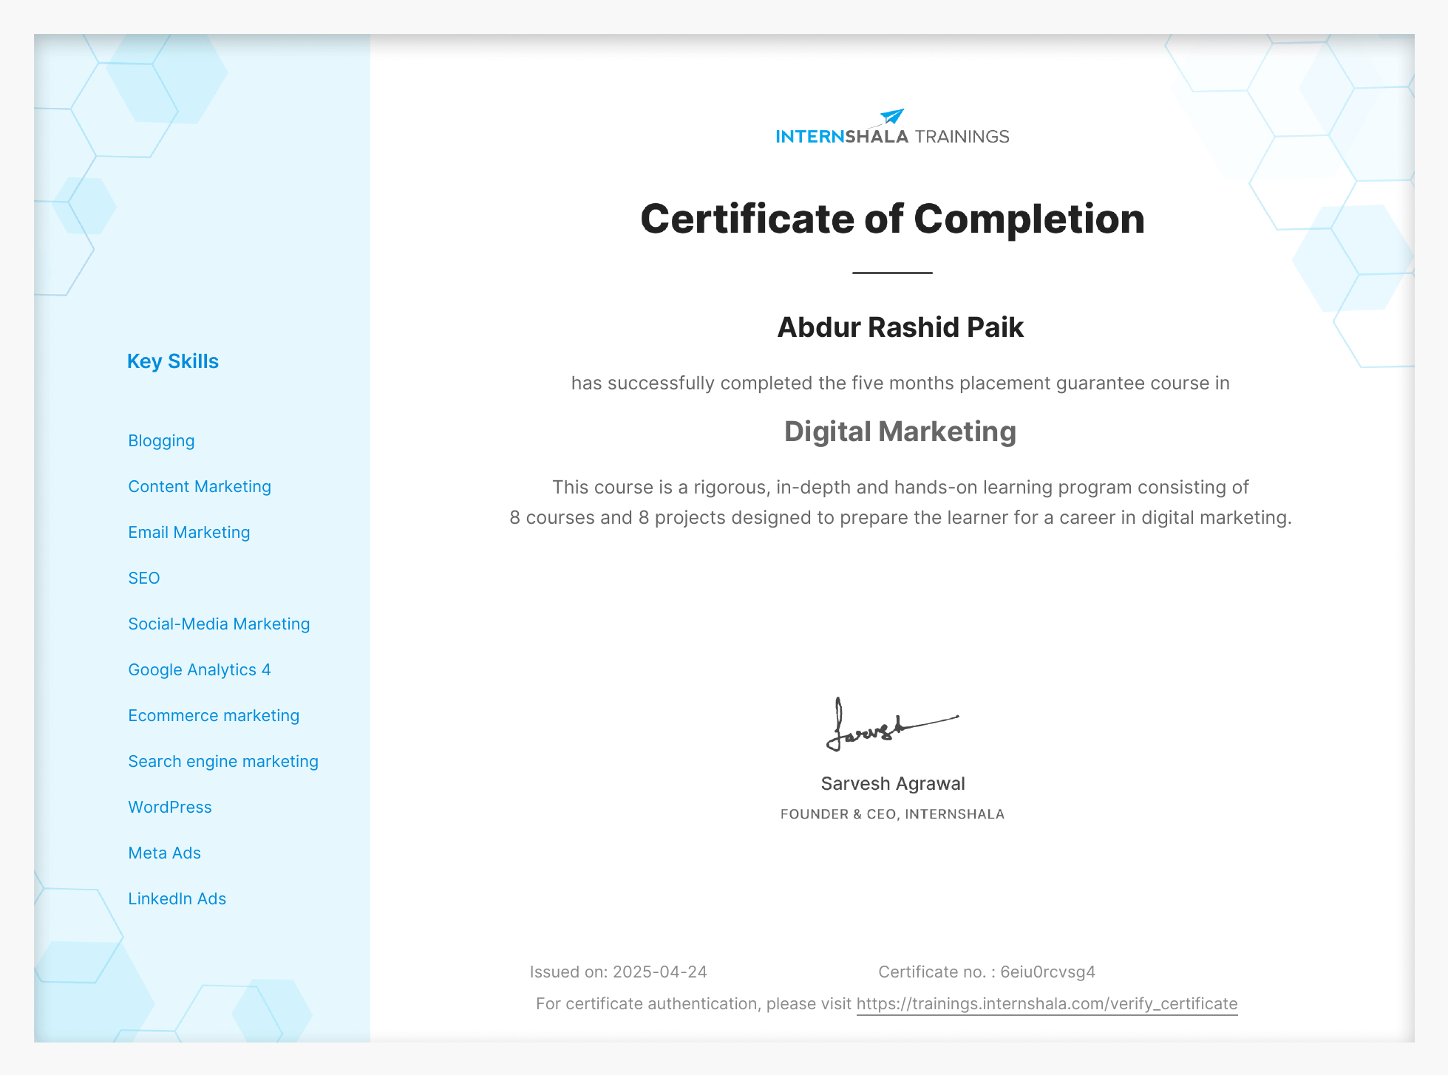This screenshot has width=1448, height=1075.
Task: Select the Blogging skill
Action: pos(161,441)
